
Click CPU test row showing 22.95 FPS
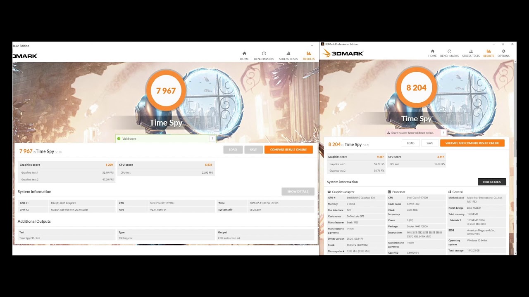[x=166, y=172]
